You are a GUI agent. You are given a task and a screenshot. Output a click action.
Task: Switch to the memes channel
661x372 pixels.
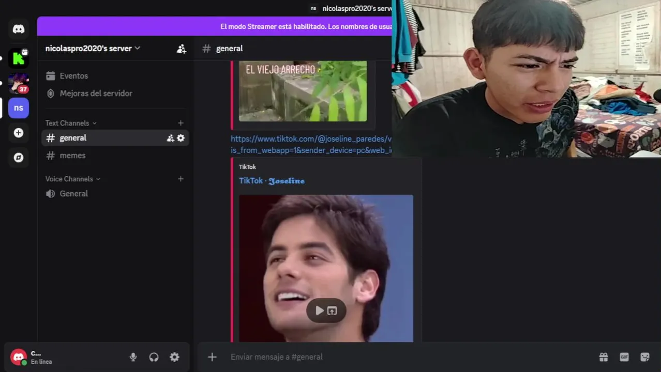(x=115, y=156)
